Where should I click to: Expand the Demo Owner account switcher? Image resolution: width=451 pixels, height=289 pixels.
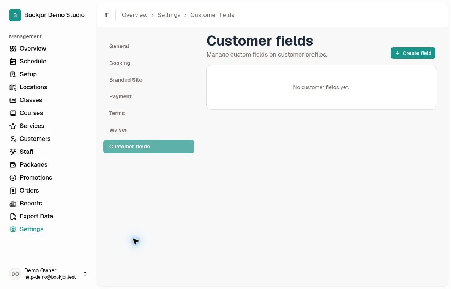[x=85, y=274]
